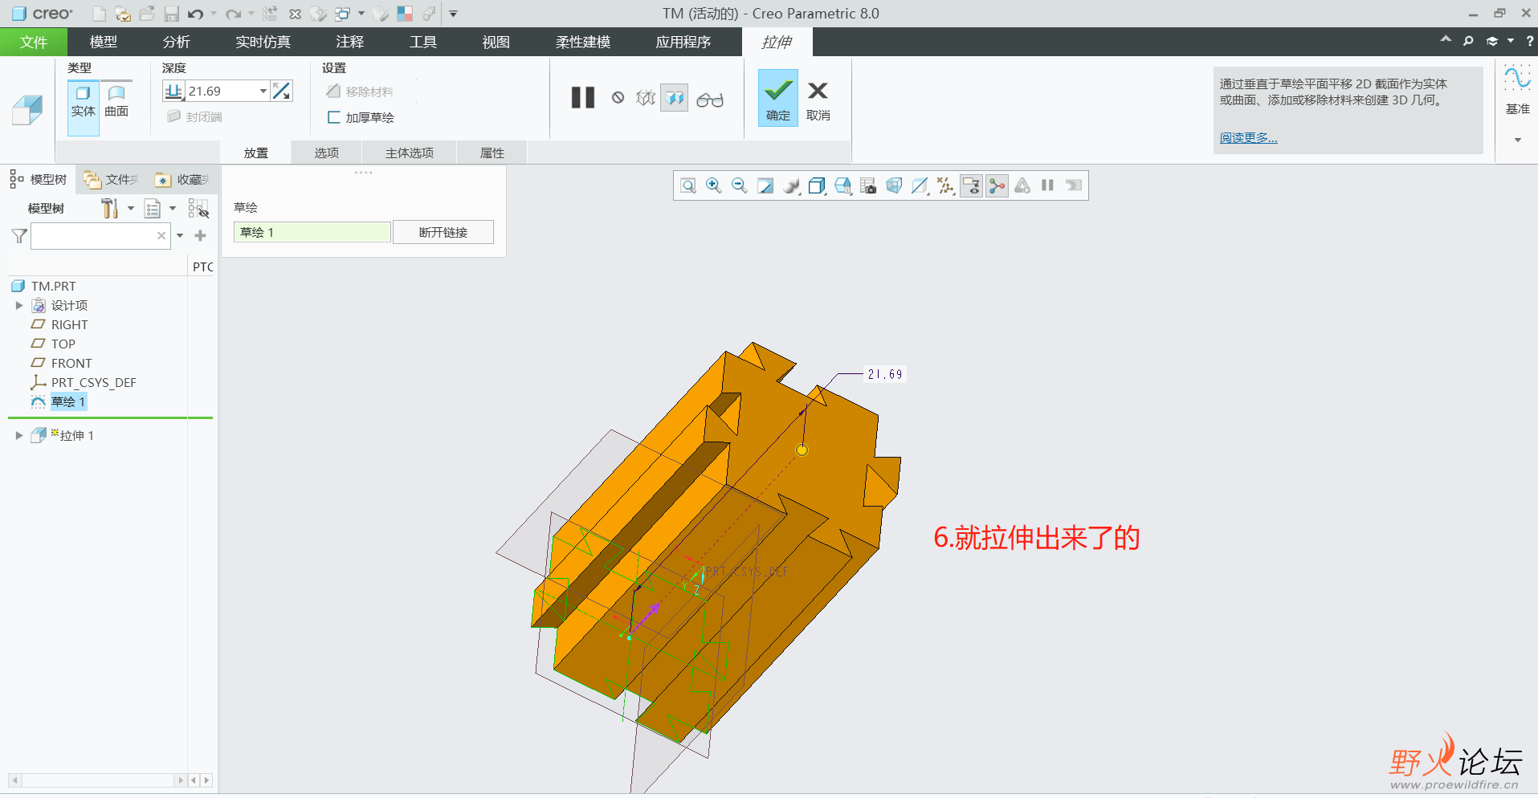1538x798 pixels.
Task: Open 阅读更多 help link
Action: tap(1248, 138)
